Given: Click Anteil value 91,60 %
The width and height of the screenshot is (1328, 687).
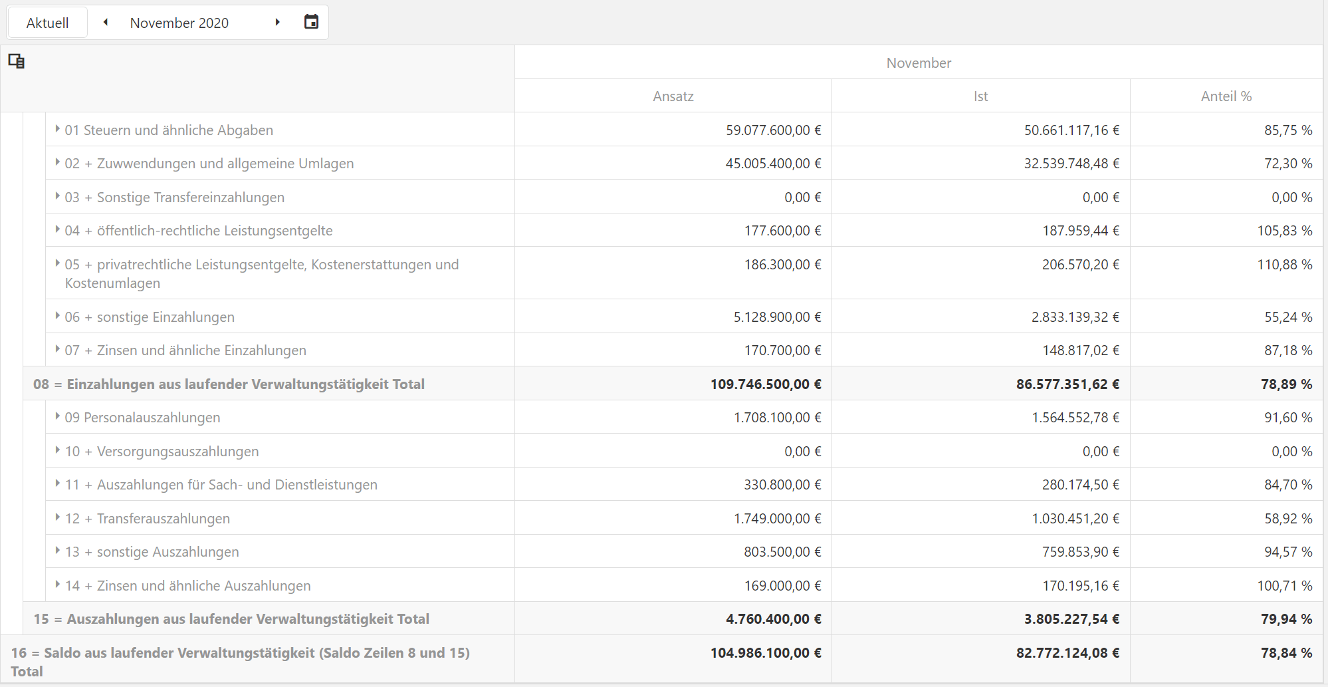Looking at the screenshot, I should click(1288, 417).
